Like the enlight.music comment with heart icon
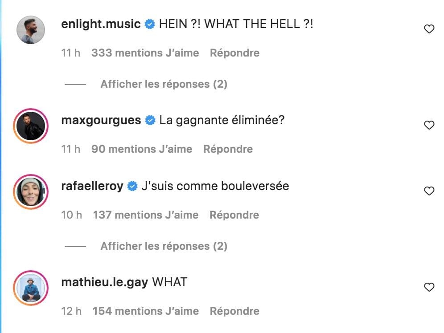Image resolution: width=444 pixels, height=333 pixels. pos(429,29)
